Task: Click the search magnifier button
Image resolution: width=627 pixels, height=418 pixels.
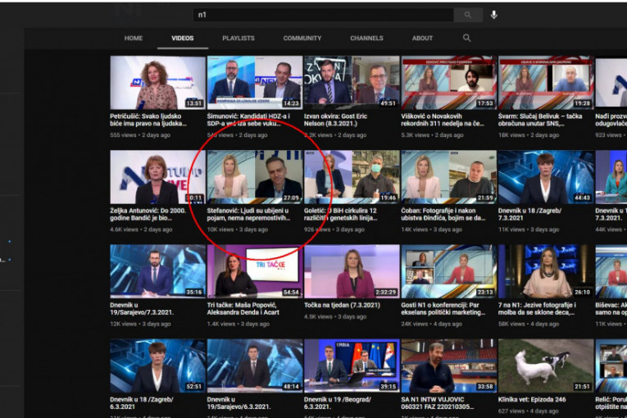Action: pos(468,15)
